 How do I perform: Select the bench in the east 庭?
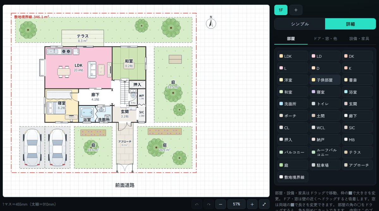click(175, 59)
